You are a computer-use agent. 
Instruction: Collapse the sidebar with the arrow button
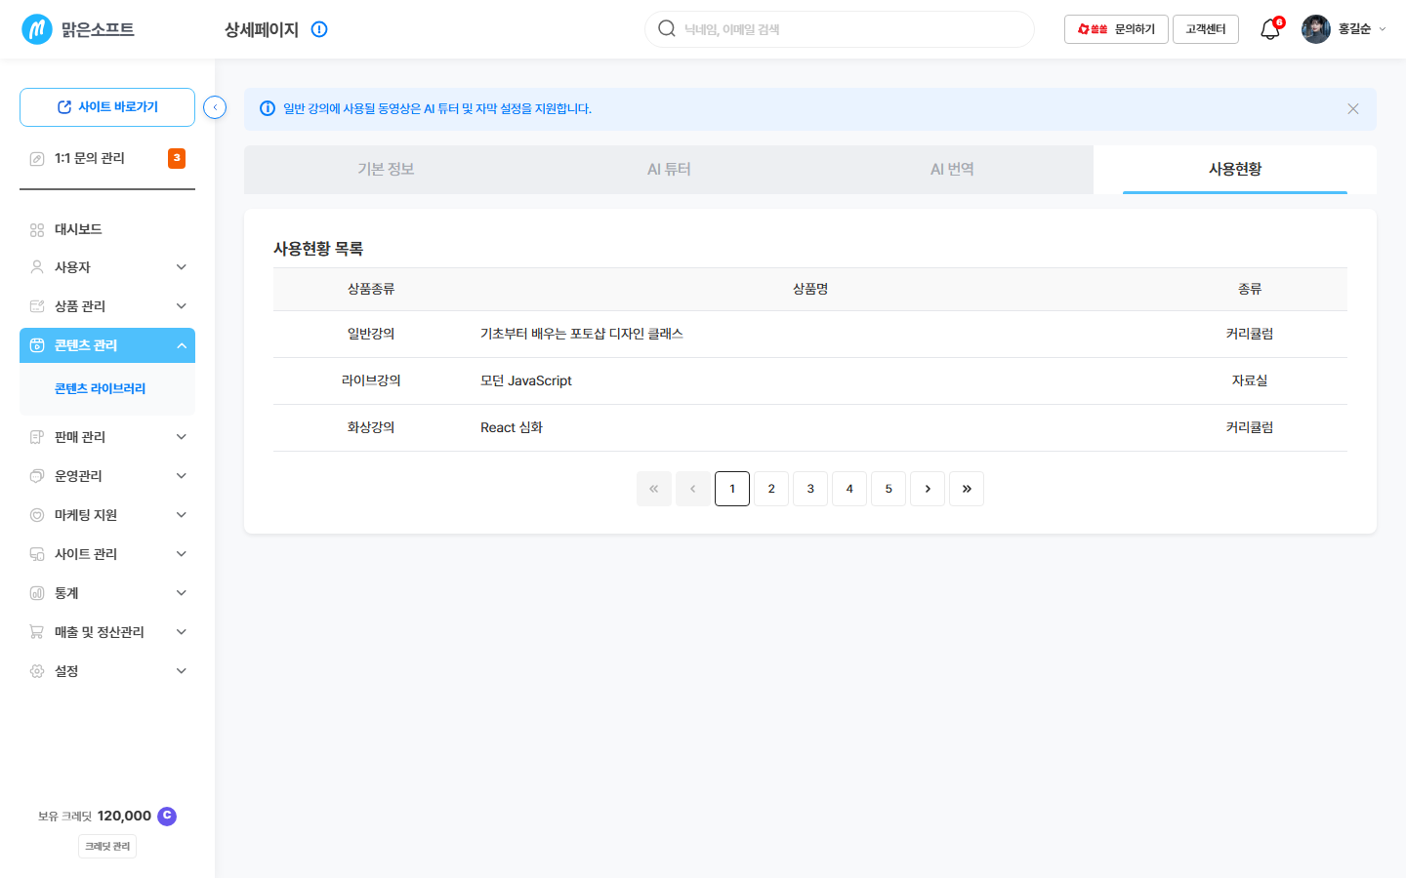(215, 107)
